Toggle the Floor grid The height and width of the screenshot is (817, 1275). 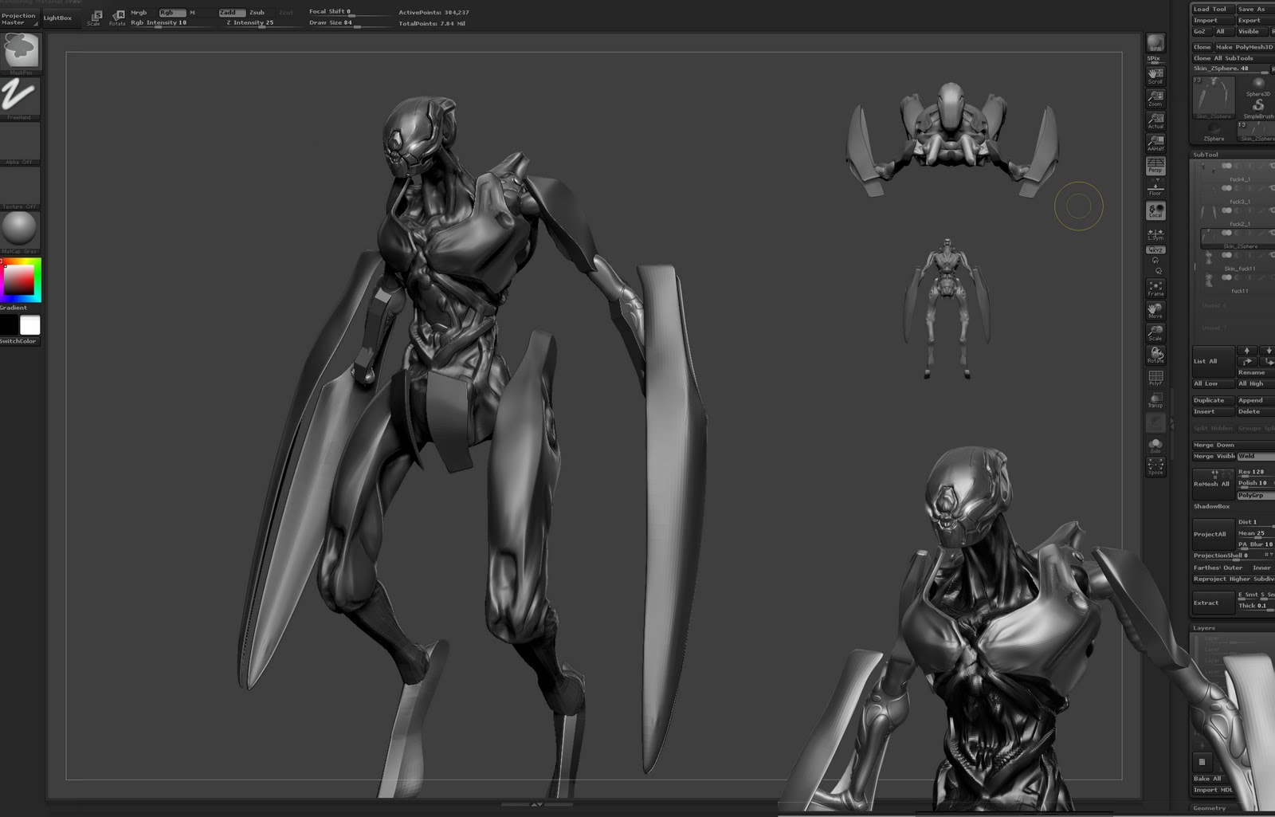coord(1155,188)
